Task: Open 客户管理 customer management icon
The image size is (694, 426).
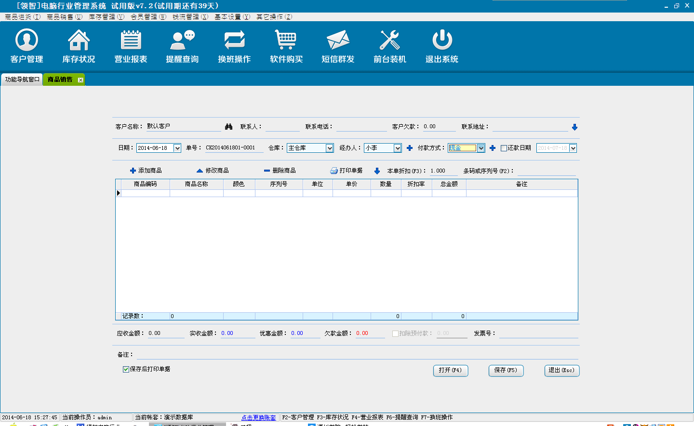Action: [x=27, y=40]
